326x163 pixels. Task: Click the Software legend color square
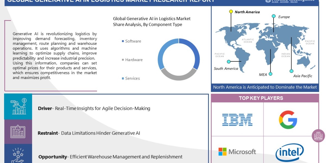click(123, 41)
